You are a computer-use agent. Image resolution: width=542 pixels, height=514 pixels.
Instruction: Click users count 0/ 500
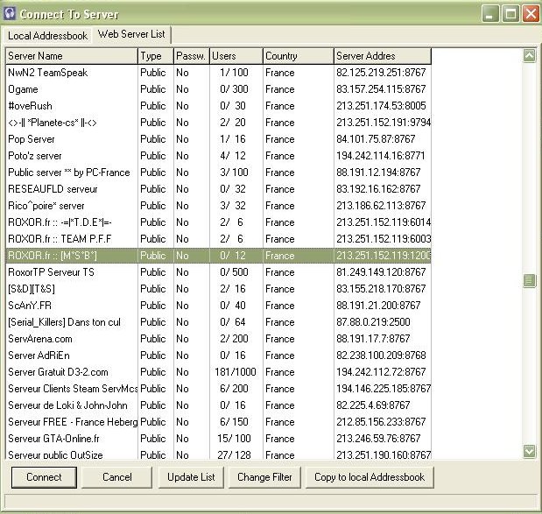(234, 272)
